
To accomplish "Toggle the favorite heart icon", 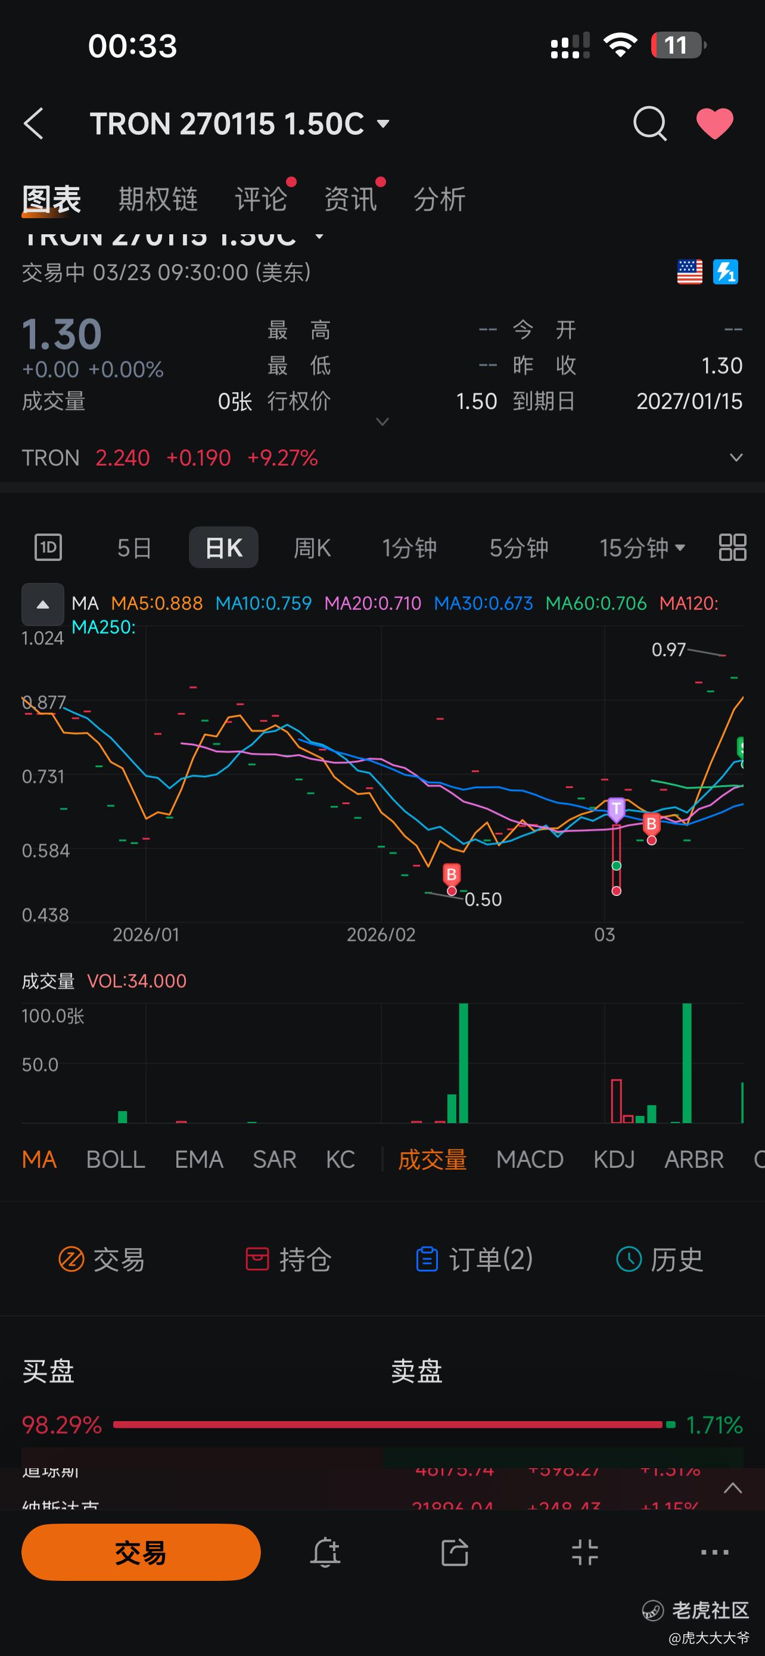I will click(715, 123).
